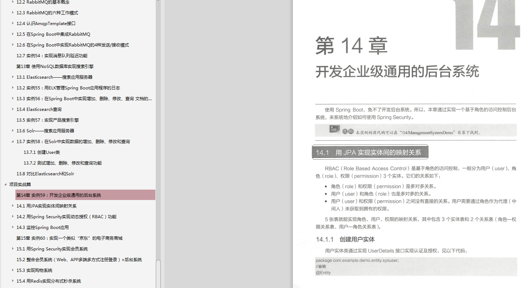Click the source code note /14/ManagementSystemDemo

click(x=418, y=133)
